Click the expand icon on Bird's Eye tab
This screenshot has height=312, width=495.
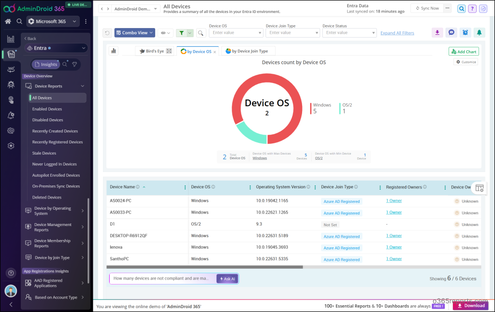click(x=169, y=51)
